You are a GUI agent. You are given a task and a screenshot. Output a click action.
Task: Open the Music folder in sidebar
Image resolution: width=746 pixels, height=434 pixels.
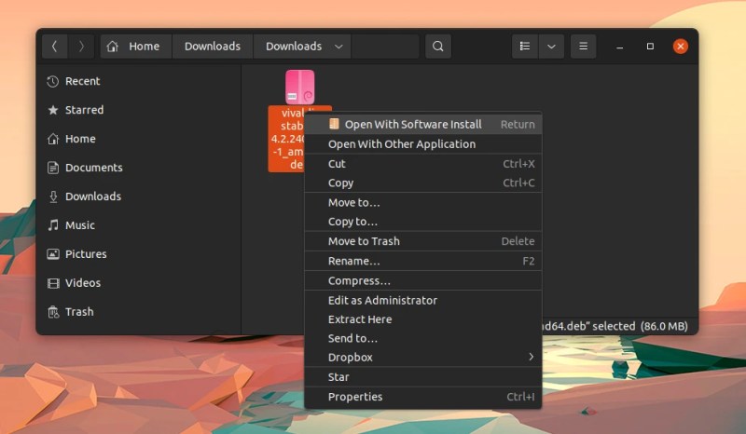pos(79,225)
